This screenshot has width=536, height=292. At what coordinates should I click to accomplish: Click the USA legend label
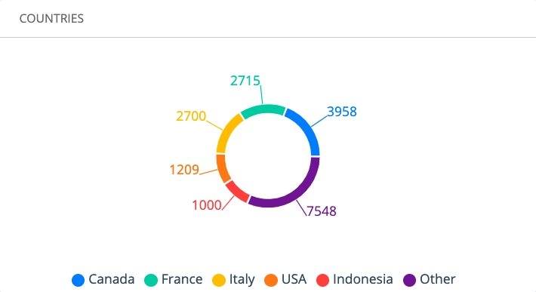(294, 279)
